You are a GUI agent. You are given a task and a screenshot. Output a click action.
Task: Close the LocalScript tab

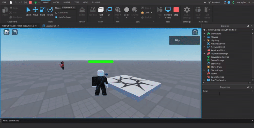click(x=58, y=26)
